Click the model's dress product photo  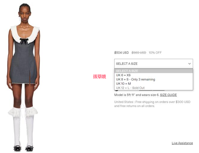[x=24, y=77]
